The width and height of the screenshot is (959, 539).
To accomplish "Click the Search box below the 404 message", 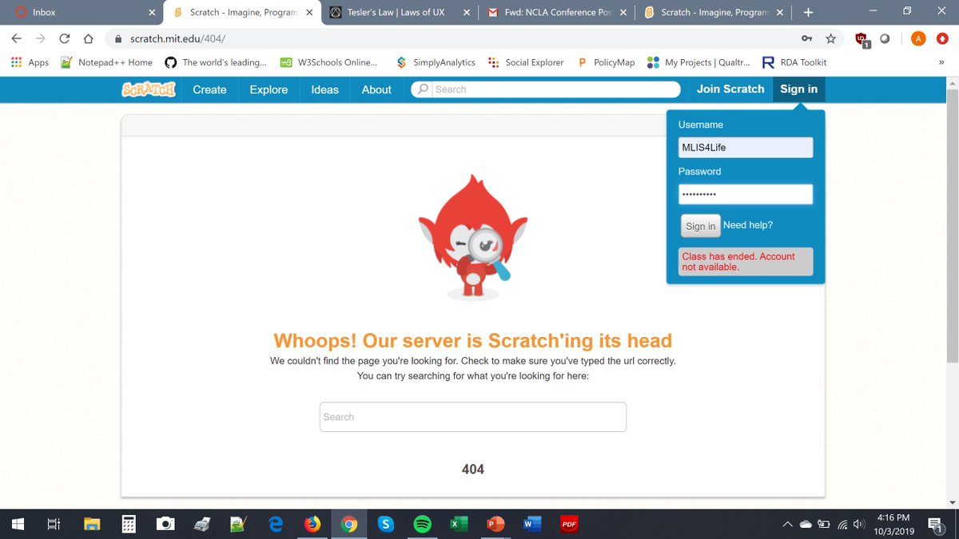I will pyautogui.click(x=473, y=417).
